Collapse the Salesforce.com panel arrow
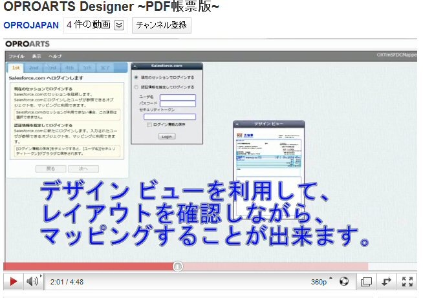This screenshot has height=298, width=423. [135, 66]
